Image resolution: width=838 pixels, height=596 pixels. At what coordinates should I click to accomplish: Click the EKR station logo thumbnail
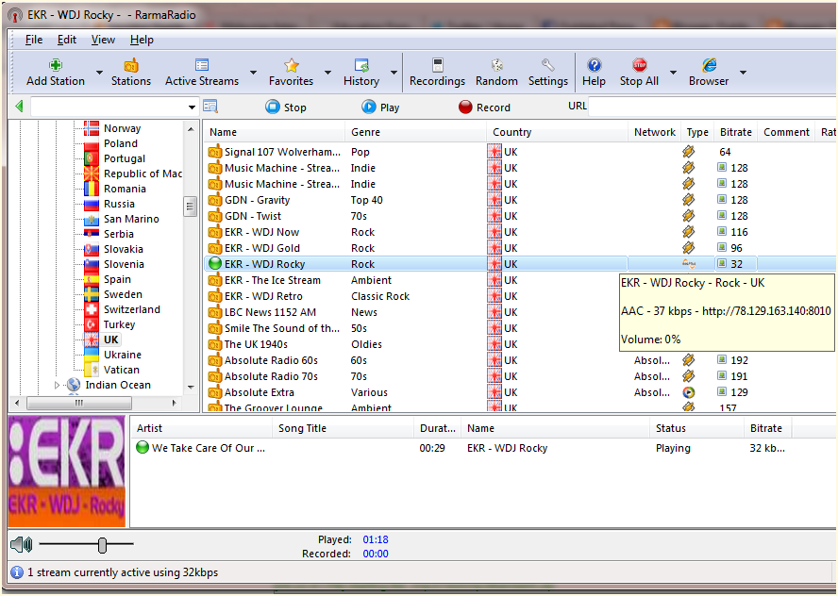pos(67,472)
